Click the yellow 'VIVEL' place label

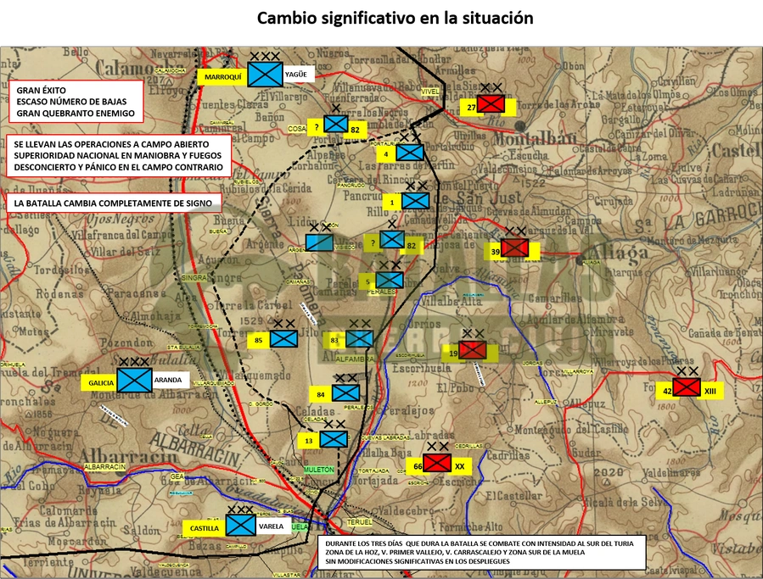pos(430,92)
